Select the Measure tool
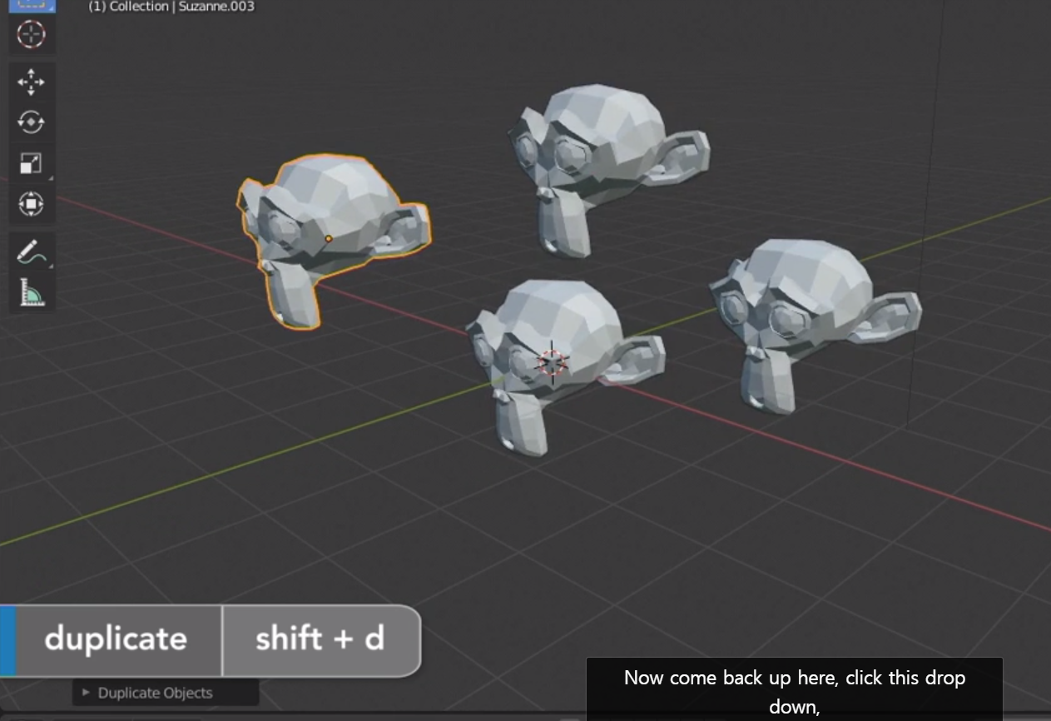Viewport: 1051px width, 721px height. (32, 292)
